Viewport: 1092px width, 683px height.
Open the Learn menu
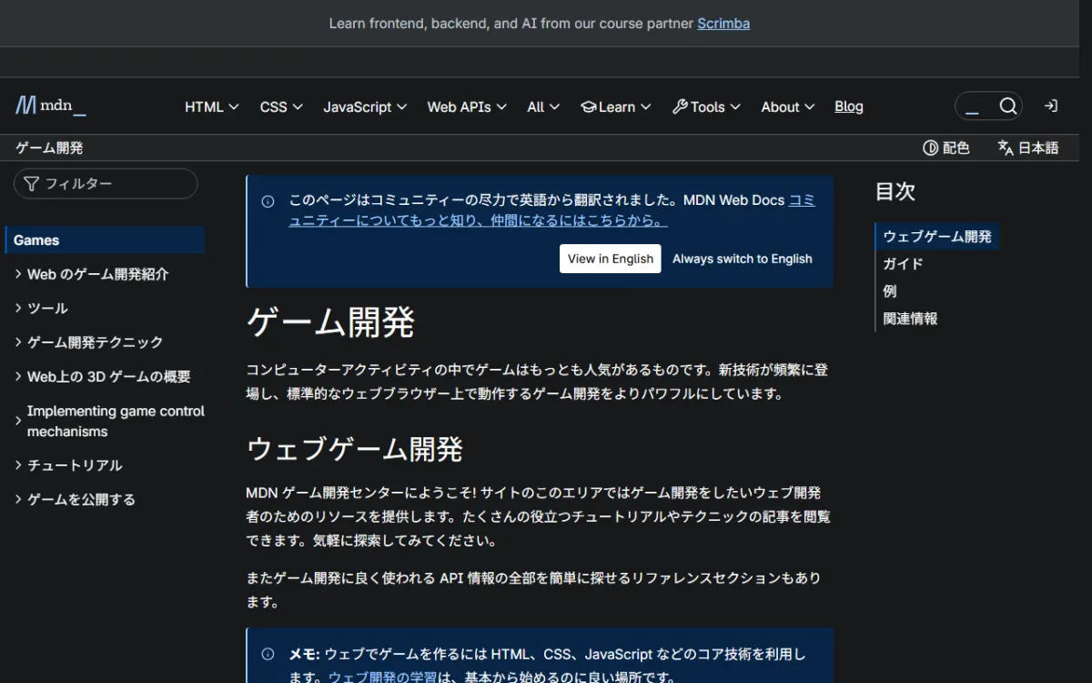616,107
